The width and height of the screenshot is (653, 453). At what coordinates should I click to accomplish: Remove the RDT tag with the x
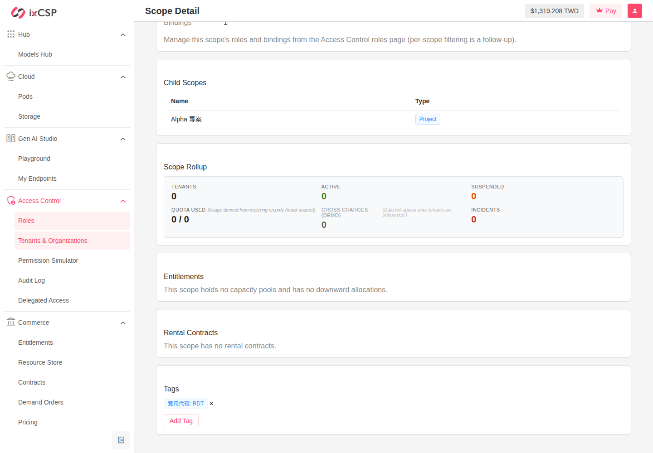211,404
